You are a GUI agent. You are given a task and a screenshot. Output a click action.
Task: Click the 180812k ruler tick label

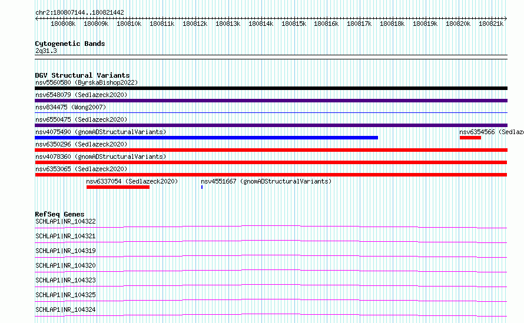tap(195, 24)
